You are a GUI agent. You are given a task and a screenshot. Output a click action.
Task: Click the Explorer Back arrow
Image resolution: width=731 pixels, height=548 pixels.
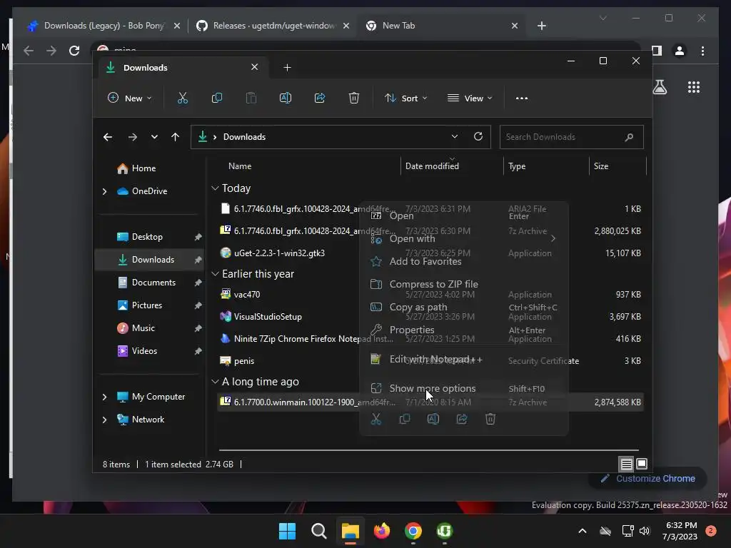[108, 137]
